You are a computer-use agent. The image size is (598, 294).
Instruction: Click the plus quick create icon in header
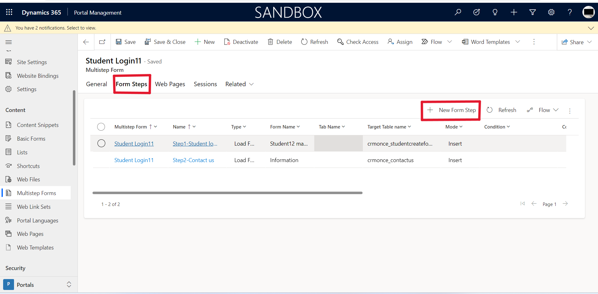tap(514, 12)
